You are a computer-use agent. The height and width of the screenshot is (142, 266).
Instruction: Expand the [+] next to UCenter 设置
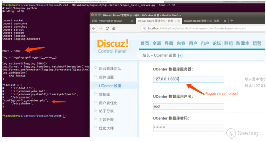coord(180,55)
